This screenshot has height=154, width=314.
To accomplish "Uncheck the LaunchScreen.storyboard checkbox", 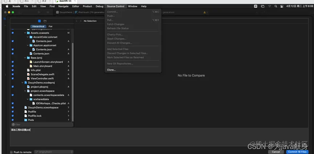I will [13, 62].
